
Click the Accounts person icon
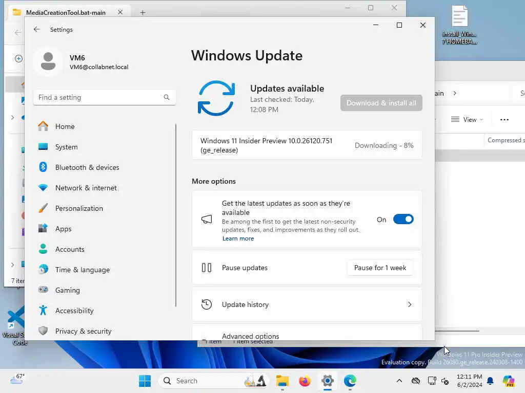pyautogui.click(x=43, y=249)
